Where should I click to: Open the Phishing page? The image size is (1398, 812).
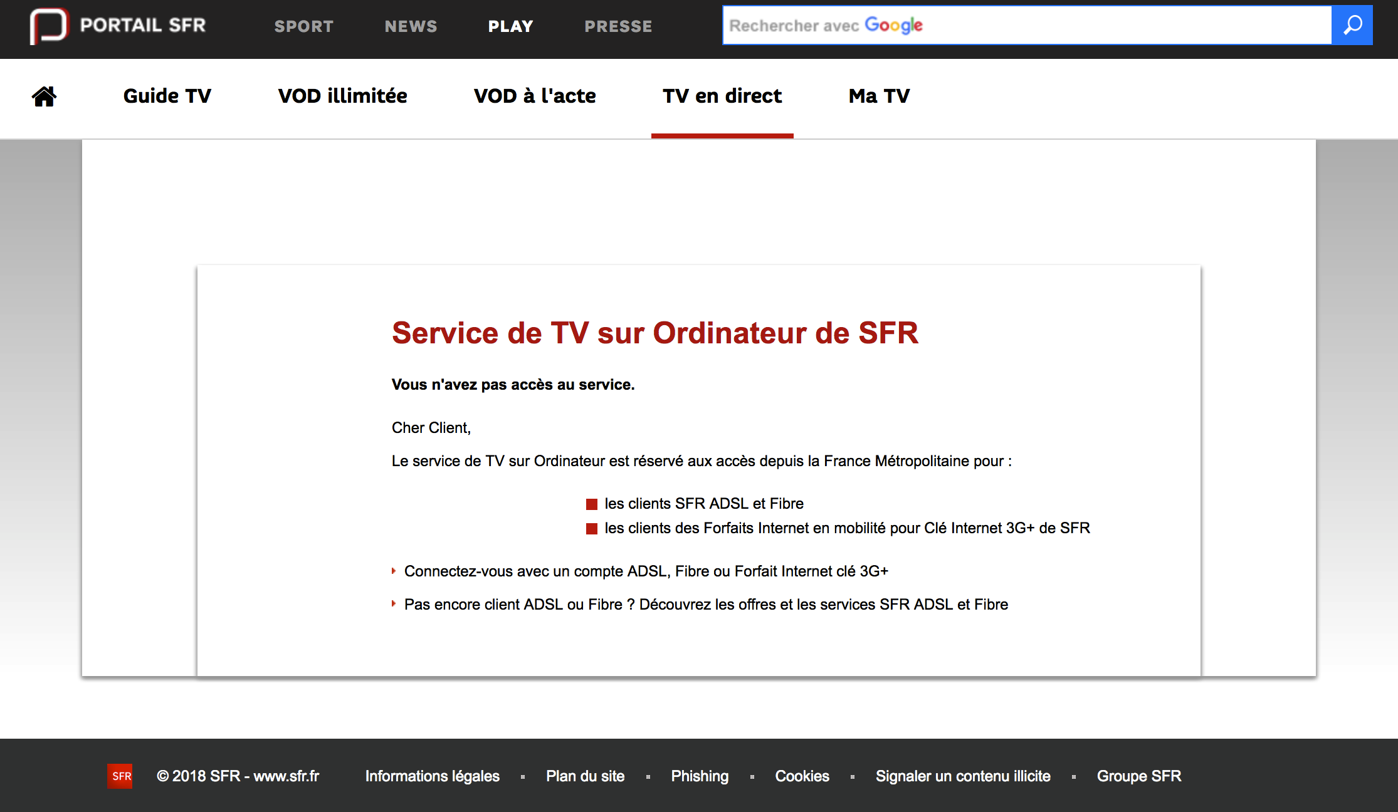coord(700,776)
